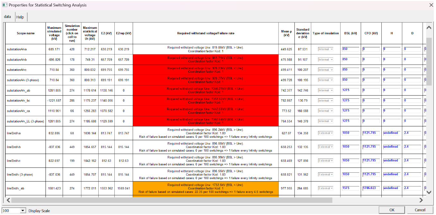Edit the CFO field showing 1706.023

[371, 188]
